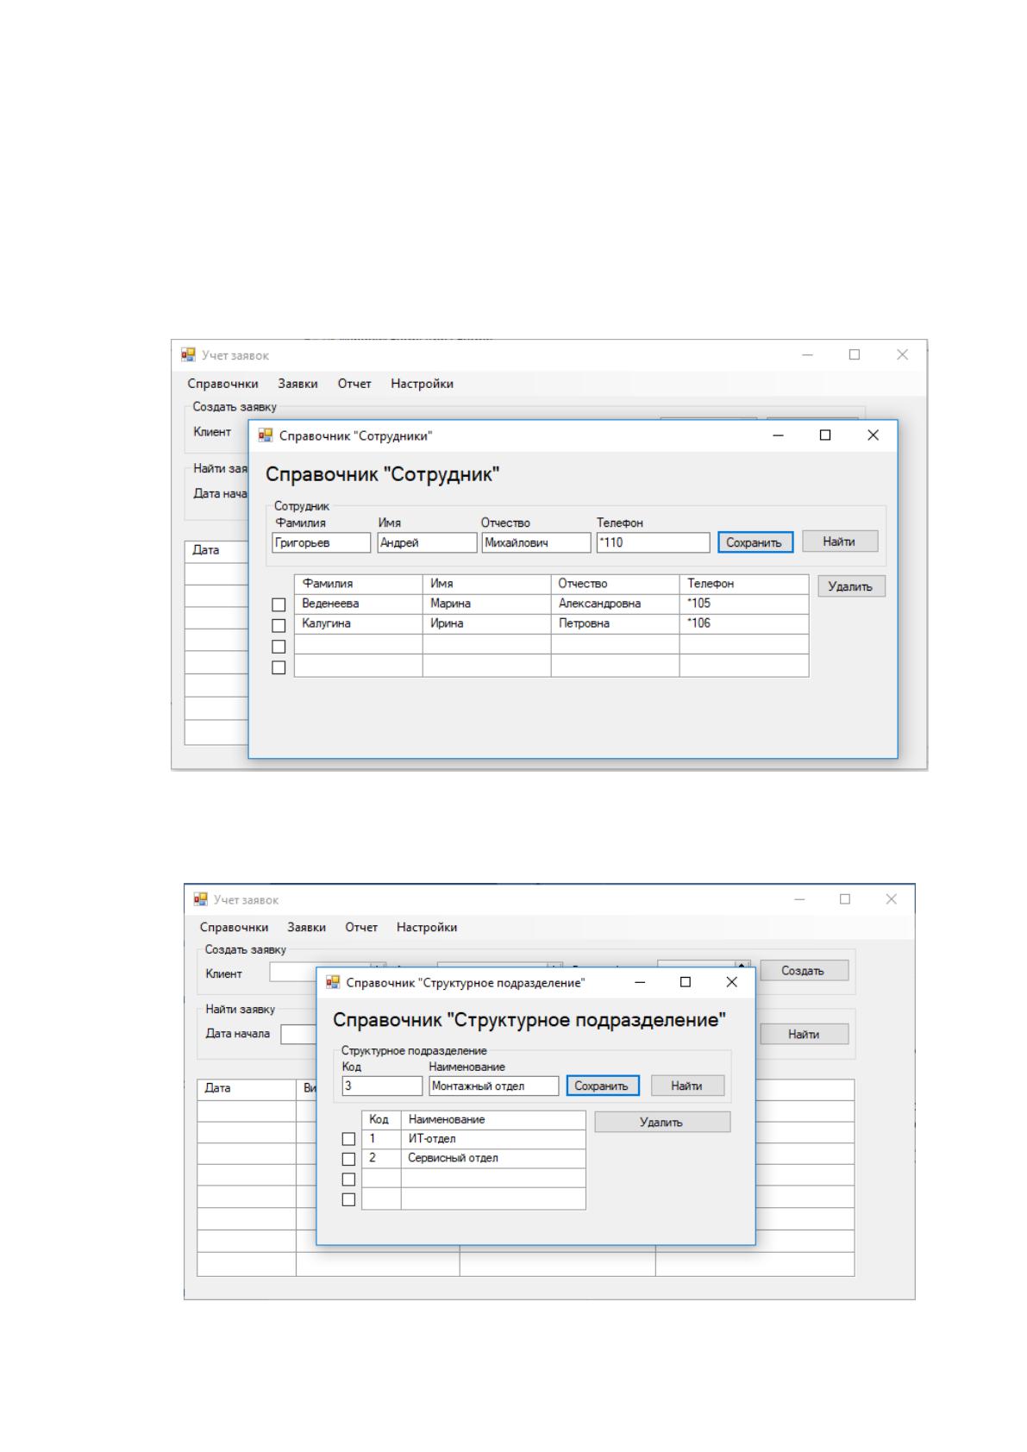Focus the Код field containing 3
Screen dimensions: 1027x1452
point(382,1086)
